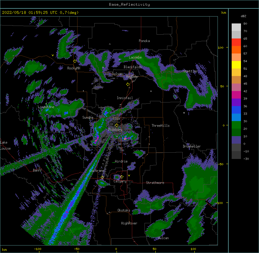259x253 pixels.
Task: Click the Didsbury label
Action: [115, 130]
